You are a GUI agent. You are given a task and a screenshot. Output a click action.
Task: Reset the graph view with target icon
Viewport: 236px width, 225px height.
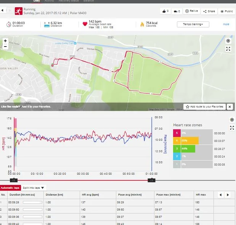click(x=232, y=120)
